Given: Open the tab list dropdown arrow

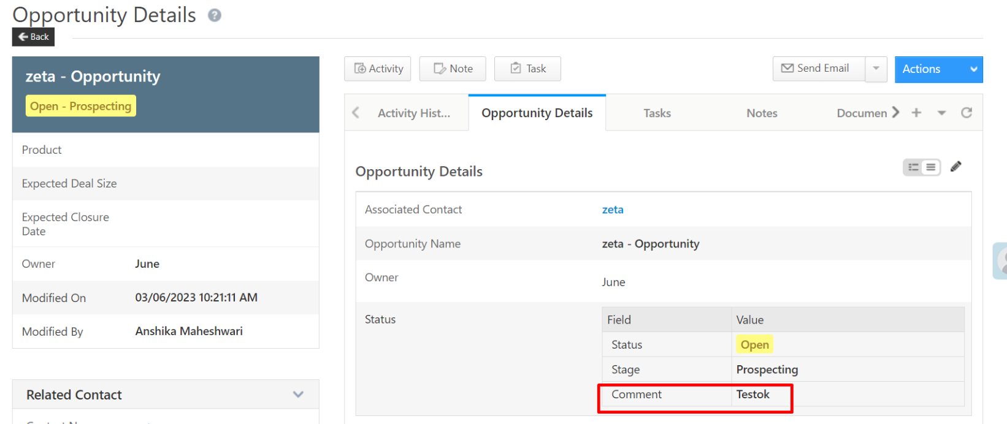Looking at the screenshot, I should click(941, 113).
